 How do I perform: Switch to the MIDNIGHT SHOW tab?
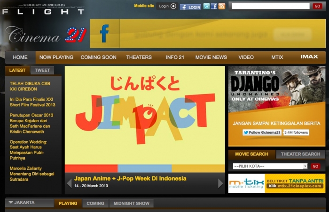(x=132, y=203)
